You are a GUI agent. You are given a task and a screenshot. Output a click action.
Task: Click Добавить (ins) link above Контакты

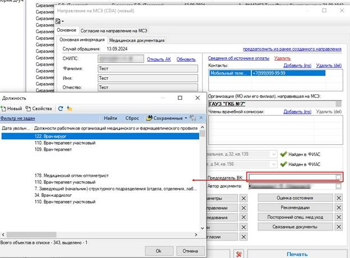[297, 66]
